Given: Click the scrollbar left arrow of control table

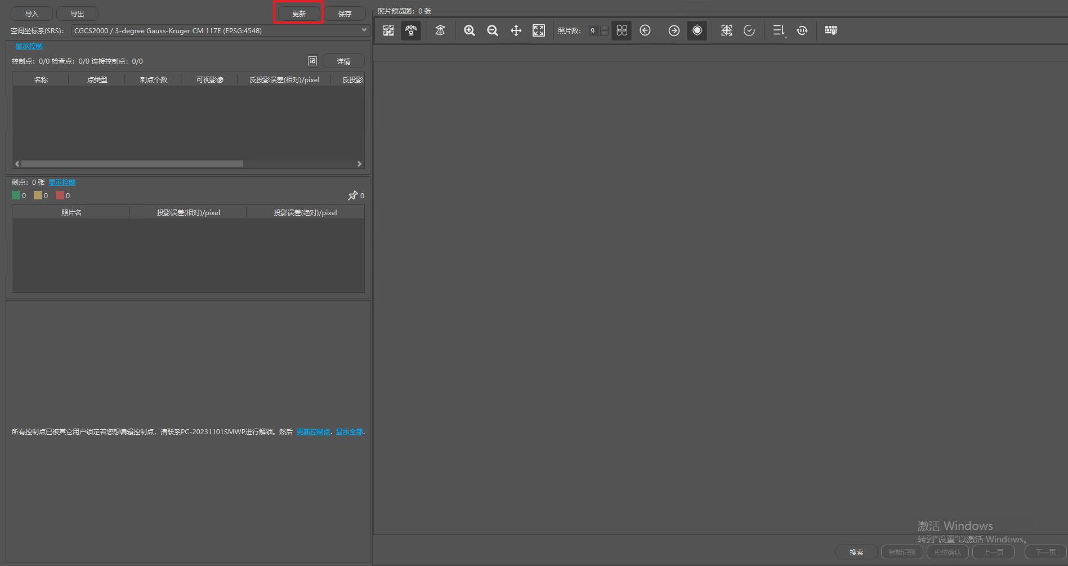Looking at the screenshot, I should 17,164.
